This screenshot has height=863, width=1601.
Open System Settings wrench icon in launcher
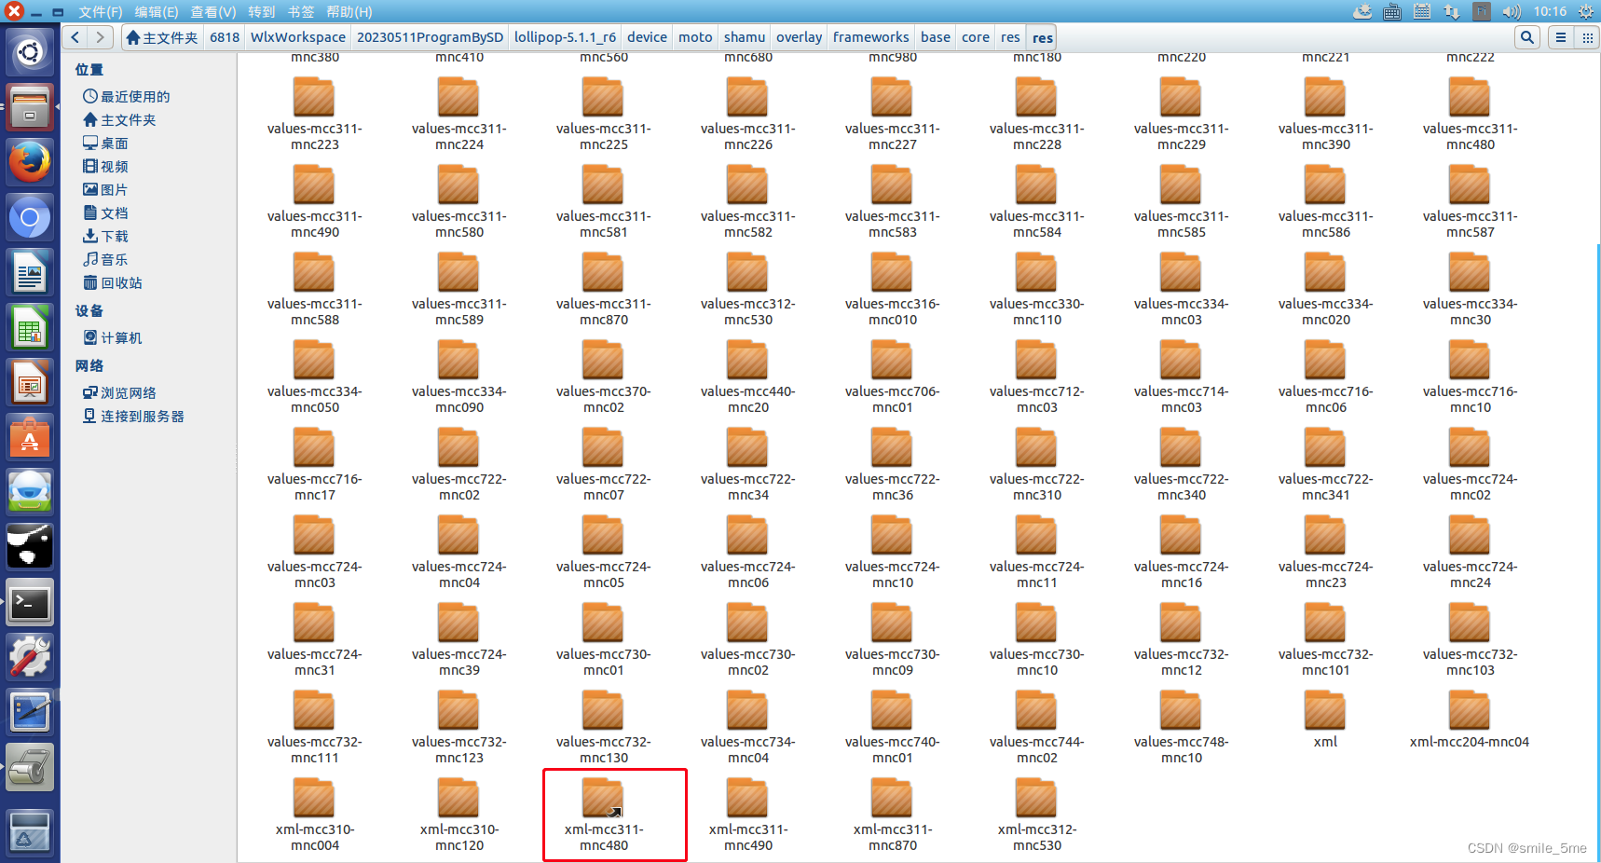[30, 658]
